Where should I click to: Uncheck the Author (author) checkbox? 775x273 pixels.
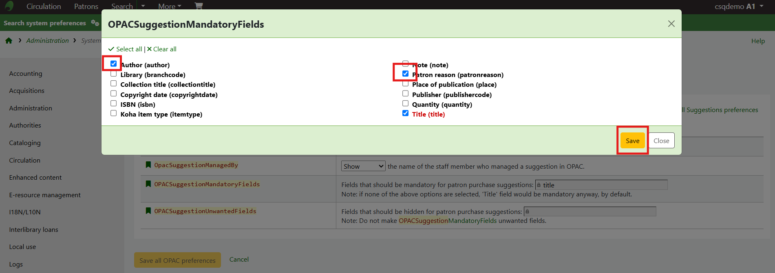coord(113,64)
